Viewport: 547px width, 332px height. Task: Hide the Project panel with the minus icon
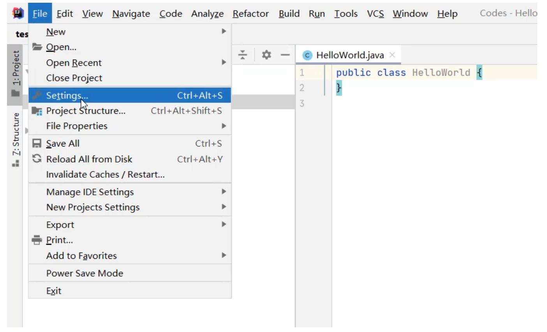point(285,55)
